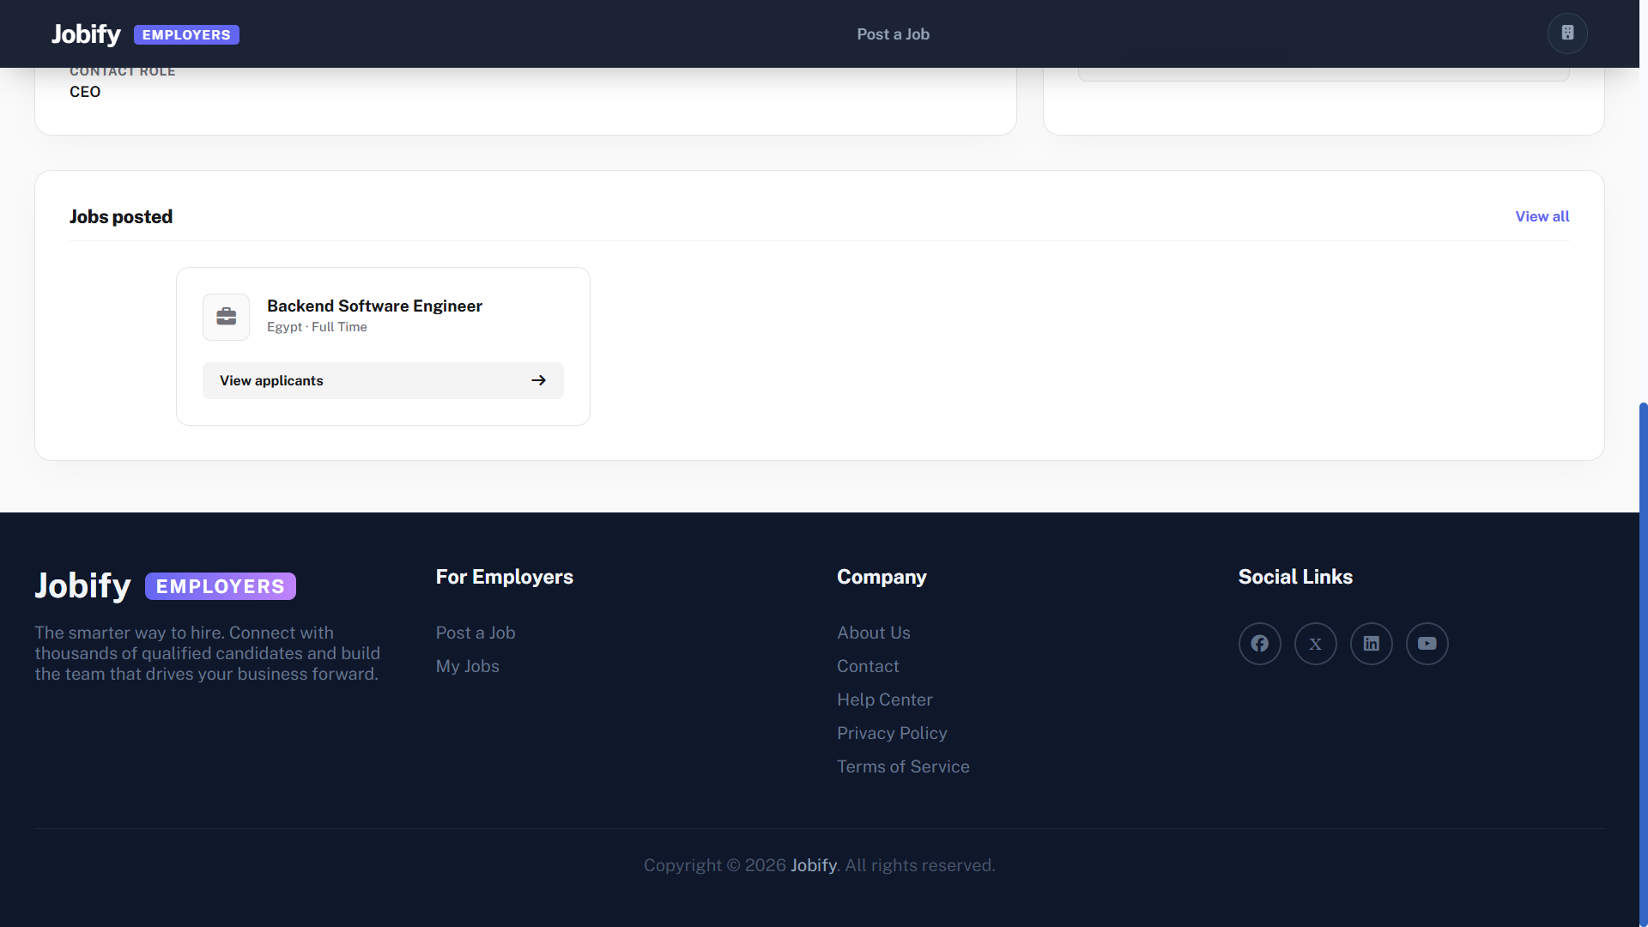Click the For Employers footer heading

pos(505,577)
